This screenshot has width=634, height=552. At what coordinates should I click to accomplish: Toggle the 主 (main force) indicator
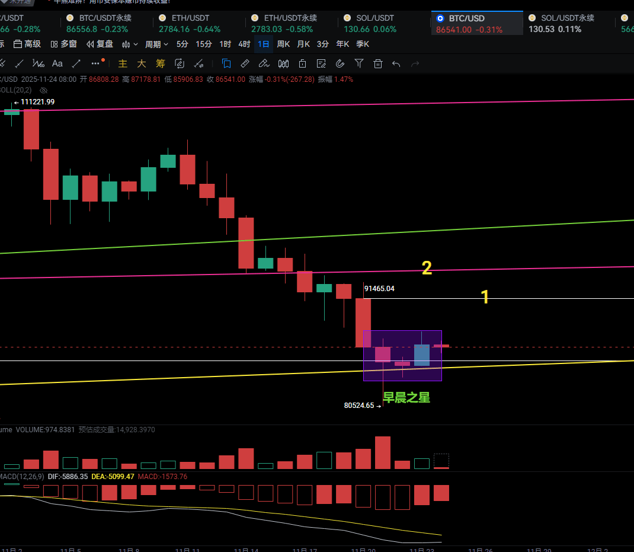click(x=123, y=63)
